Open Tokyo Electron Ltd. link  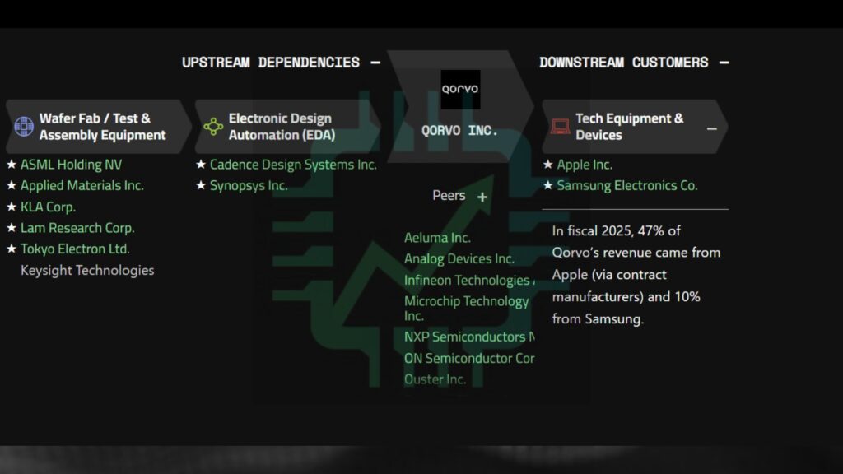point(75,249)
